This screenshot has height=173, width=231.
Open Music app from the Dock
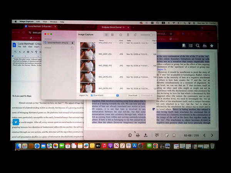click(x=104, y=146)
